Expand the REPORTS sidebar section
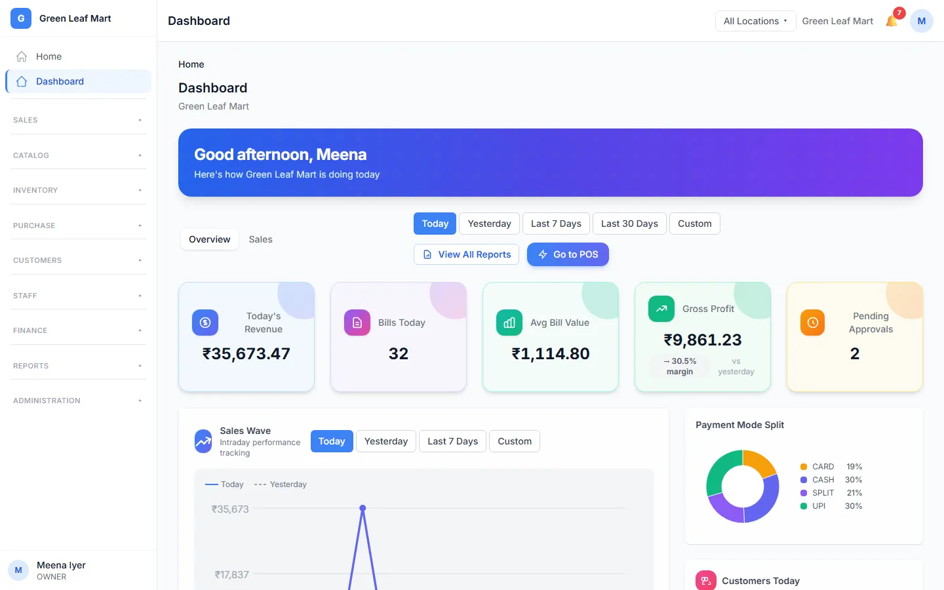944x590 pixels. coord(79,366)
